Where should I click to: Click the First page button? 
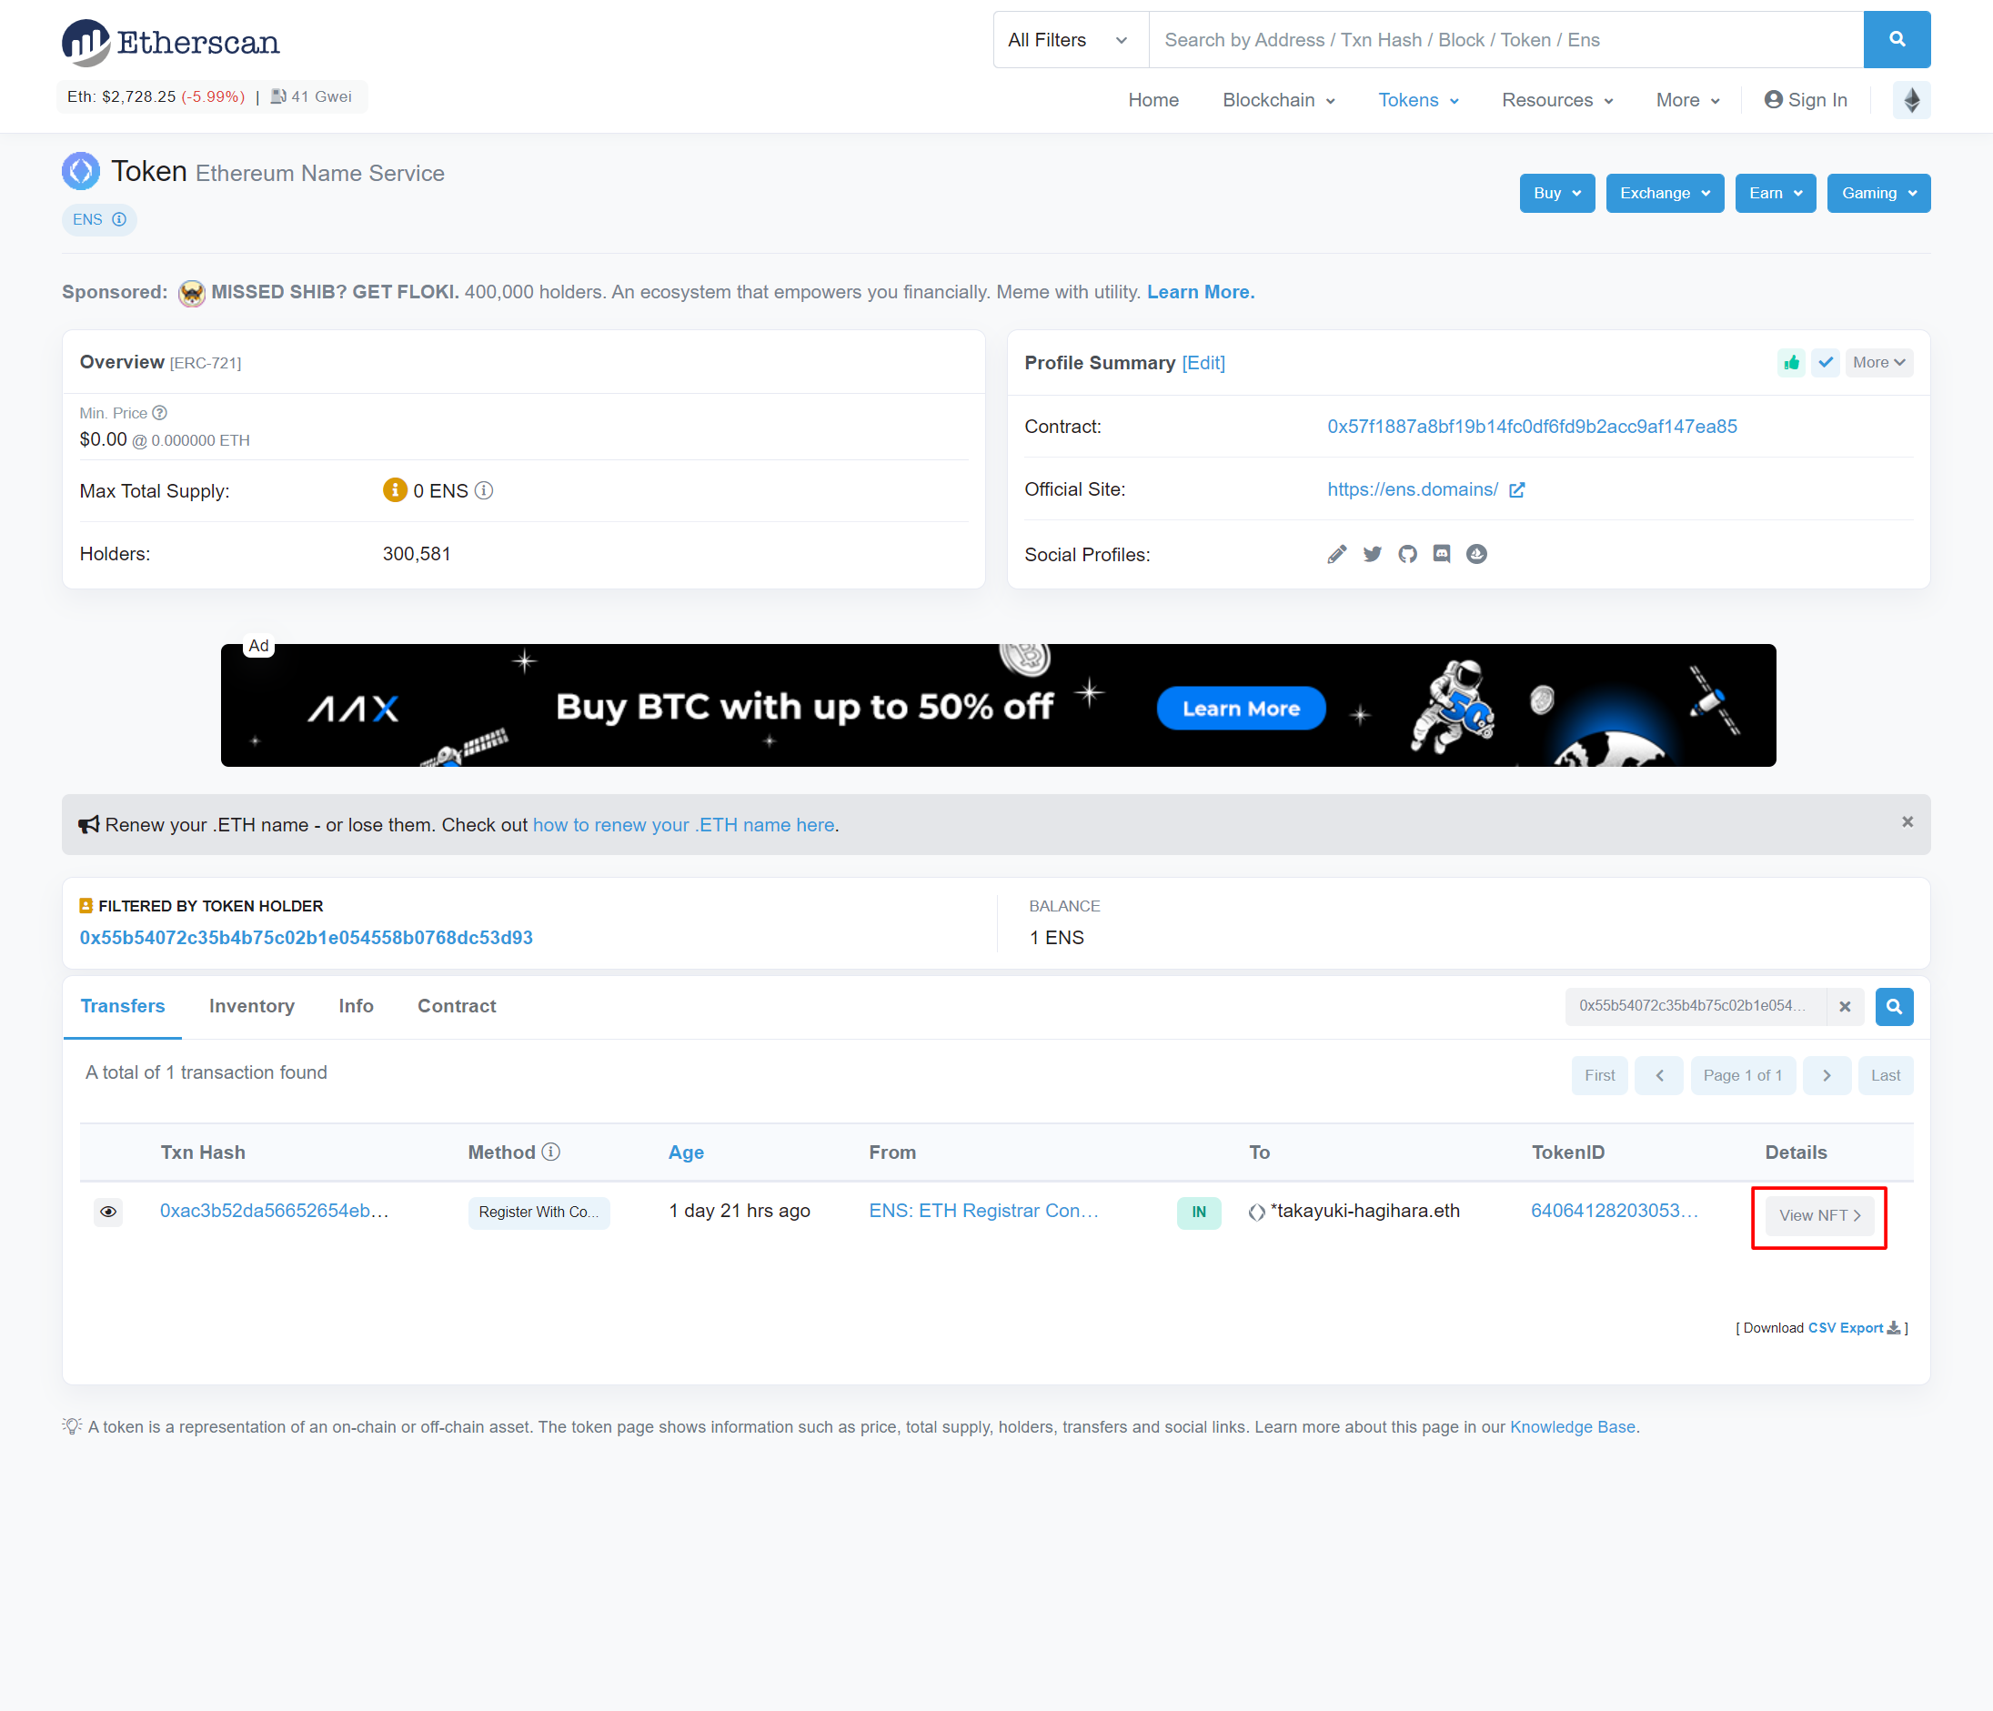point(1600,1075)
